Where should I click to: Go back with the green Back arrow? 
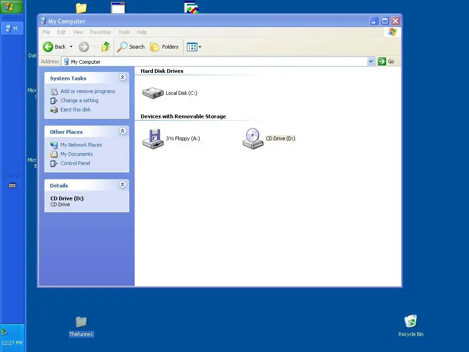(x=54, y=47)
